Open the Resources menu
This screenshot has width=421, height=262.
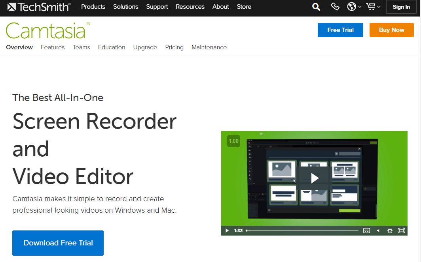(x=190, y=7)
